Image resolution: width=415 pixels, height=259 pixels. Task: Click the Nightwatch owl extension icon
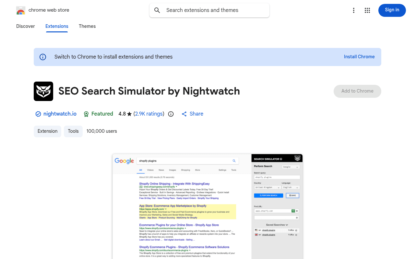point(43,91)
